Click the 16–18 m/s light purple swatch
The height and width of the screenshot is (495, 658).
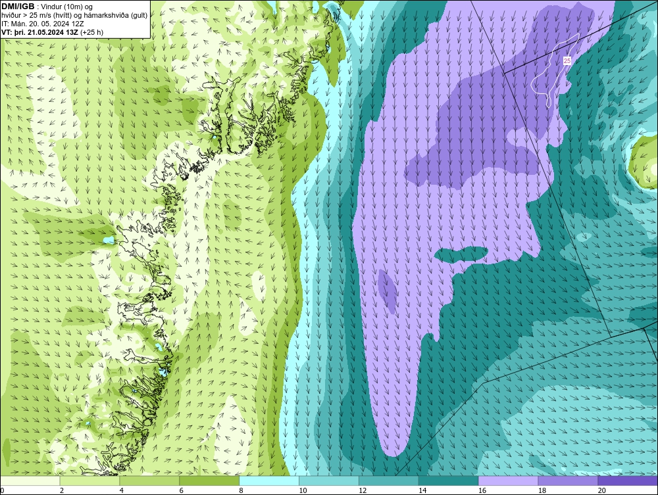point(508,481)
